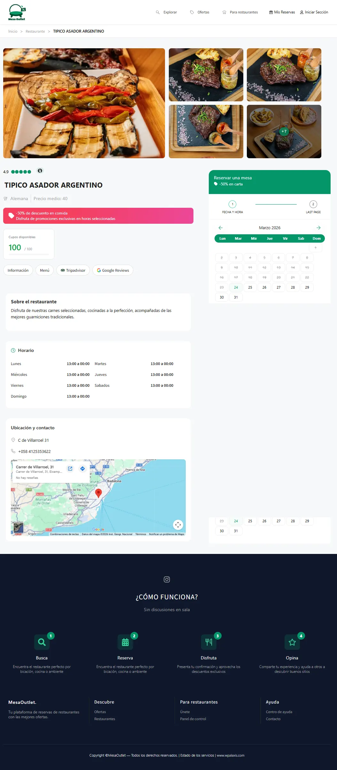
Task: Click the TripAdvisor badge next to rating
Action: point(40,171)
